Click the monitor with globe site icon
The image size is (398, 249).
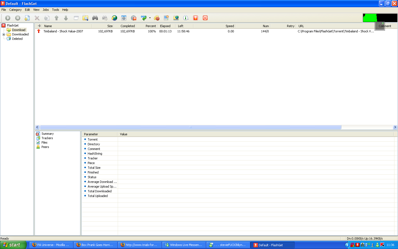(x=176, y=18)
